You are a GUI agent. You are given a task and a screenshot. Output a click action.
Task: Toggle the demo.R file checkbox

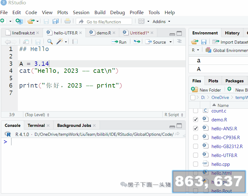pos(195,120)
